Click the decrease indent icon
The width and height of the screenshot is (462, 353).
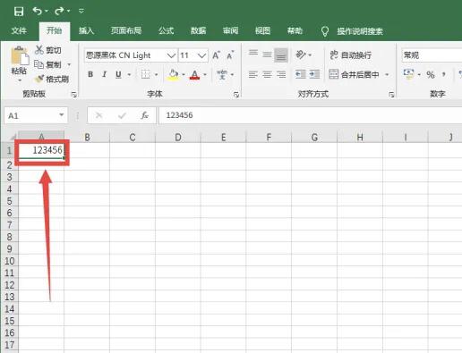coord(301,74)
